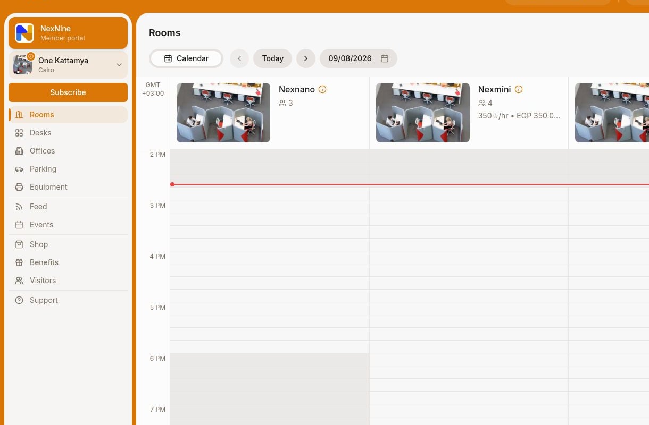Go to the next day arrow
The image size is (649, 425).
(306, 58)
